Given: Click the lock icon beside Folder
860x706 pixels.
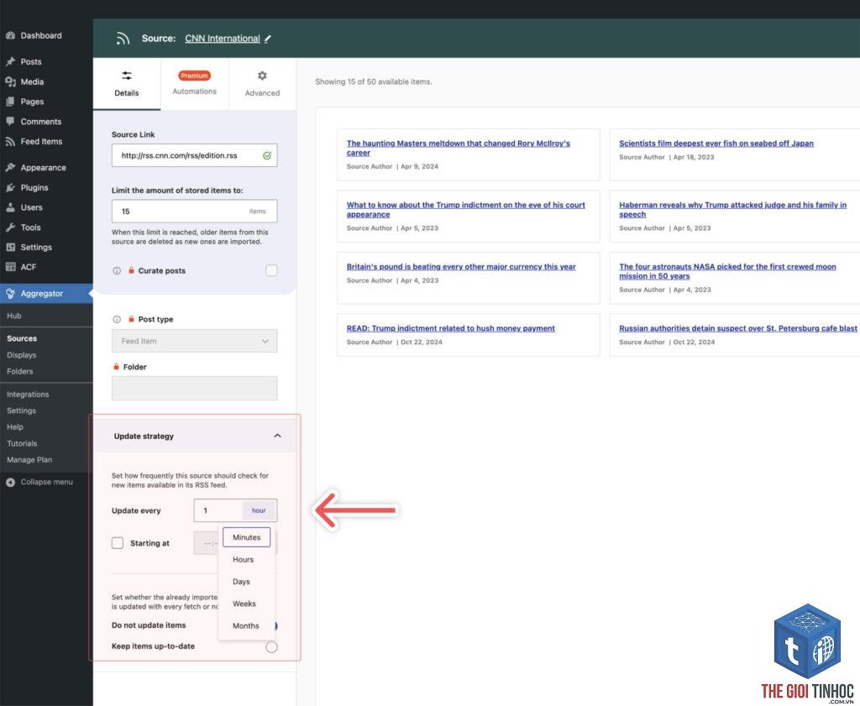Looking at the screenshot, I should [116, 367].
